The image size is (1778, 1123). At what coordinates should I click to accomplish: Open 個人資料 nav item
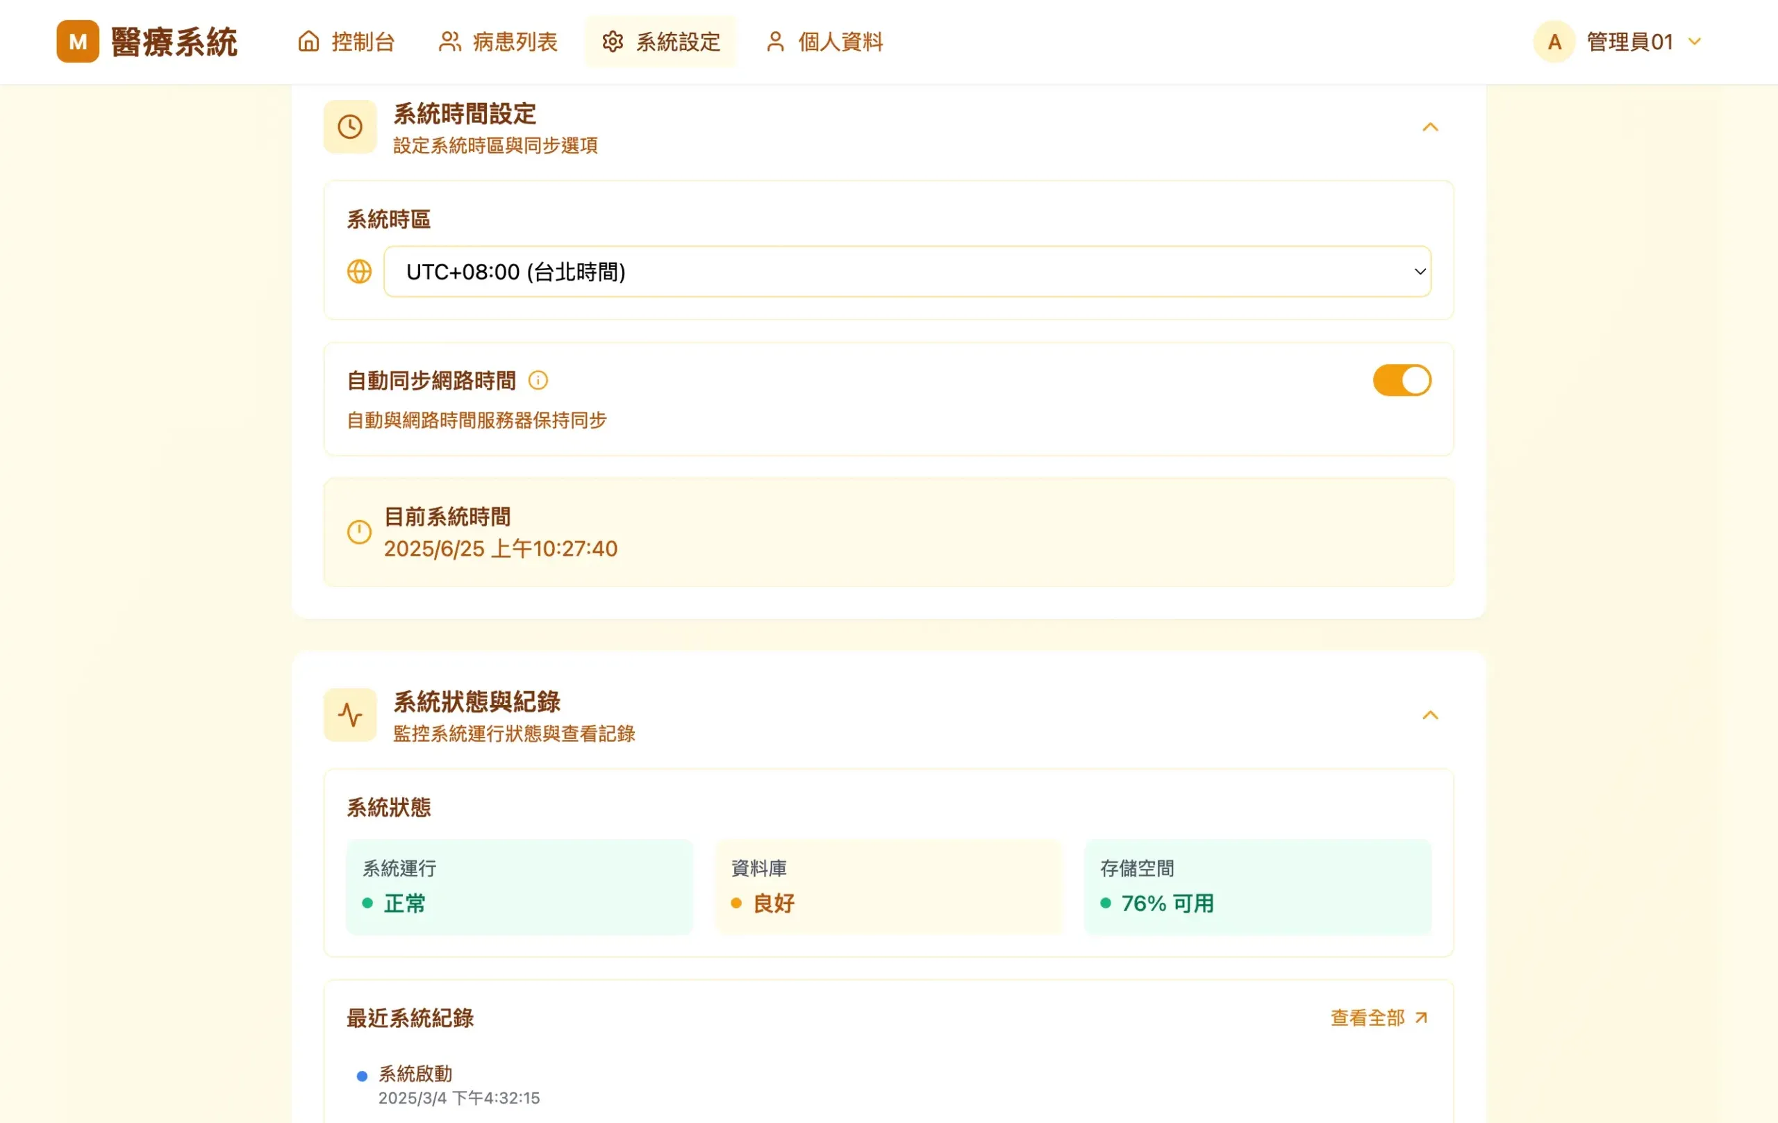pyautogui.click(x=824, y=42)
